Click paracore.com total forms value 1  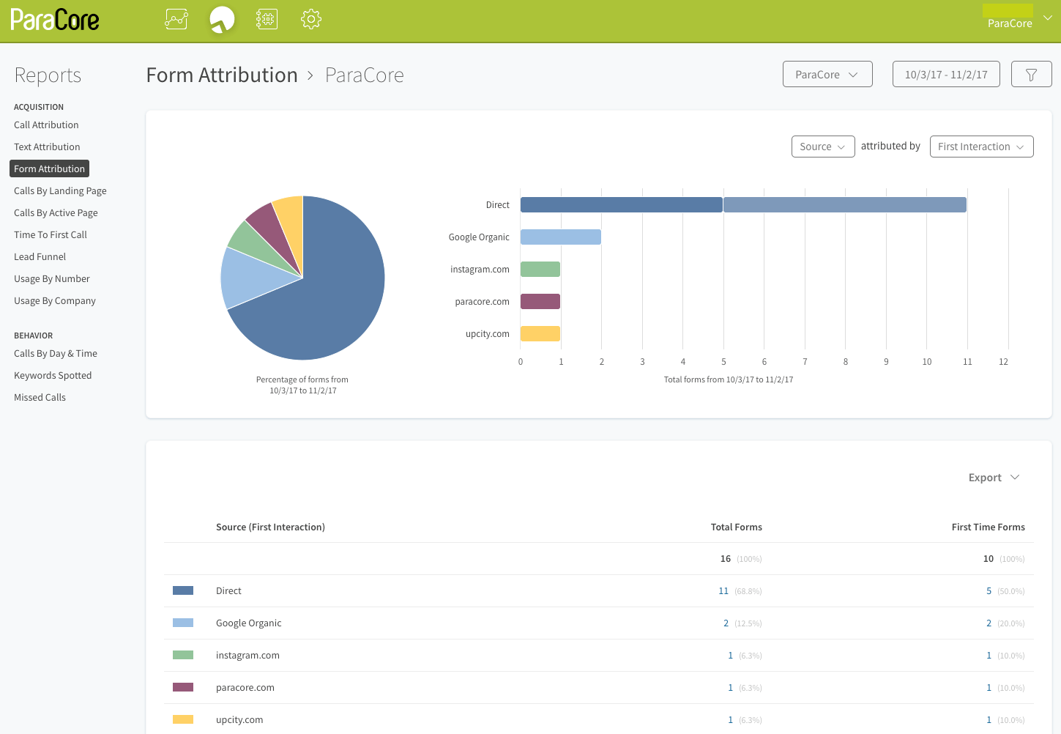click(731, 688)
